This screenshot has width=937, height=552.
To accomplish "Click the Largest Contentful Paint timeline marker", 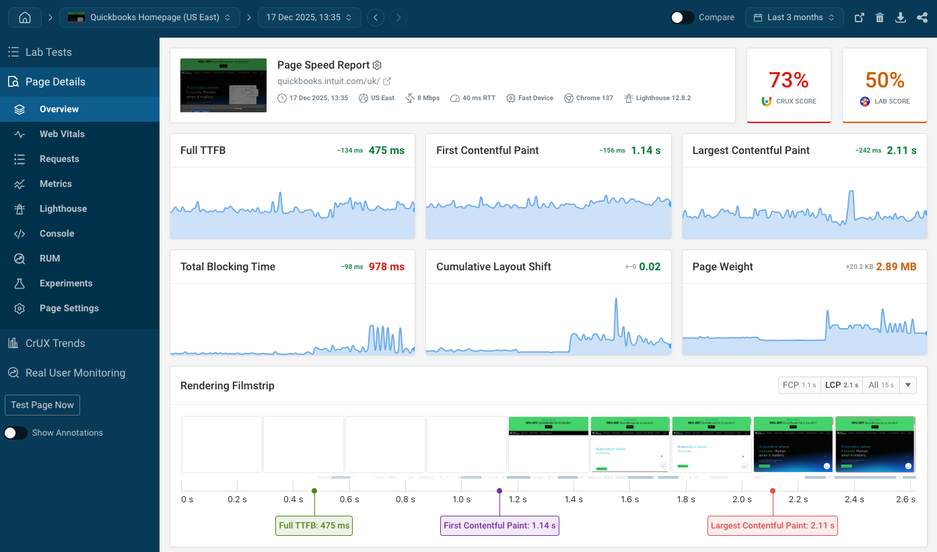I will tap(773, 490).
